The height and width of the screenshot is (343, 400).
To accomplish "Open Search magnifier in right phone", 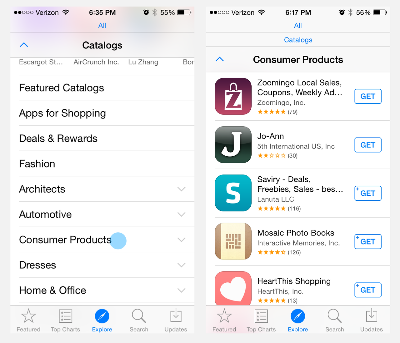I will pos(334,316).
